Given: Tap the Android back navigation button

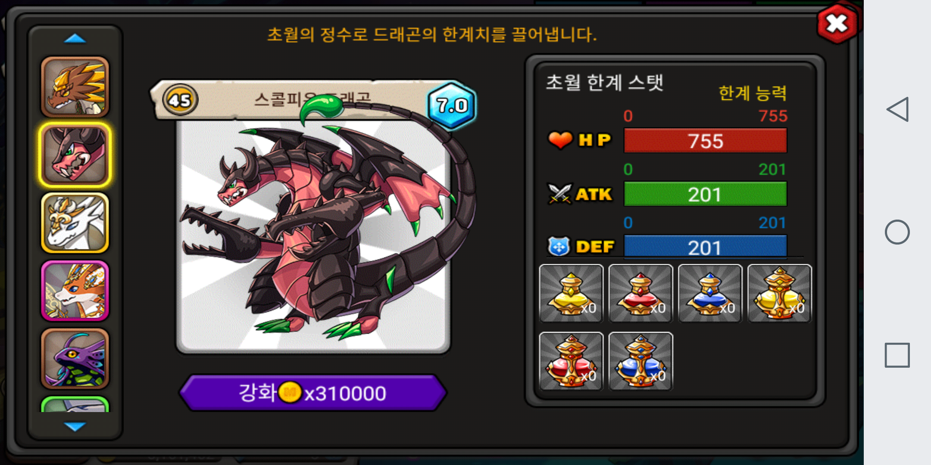Looking at the screenshot, I should point(897,109).
